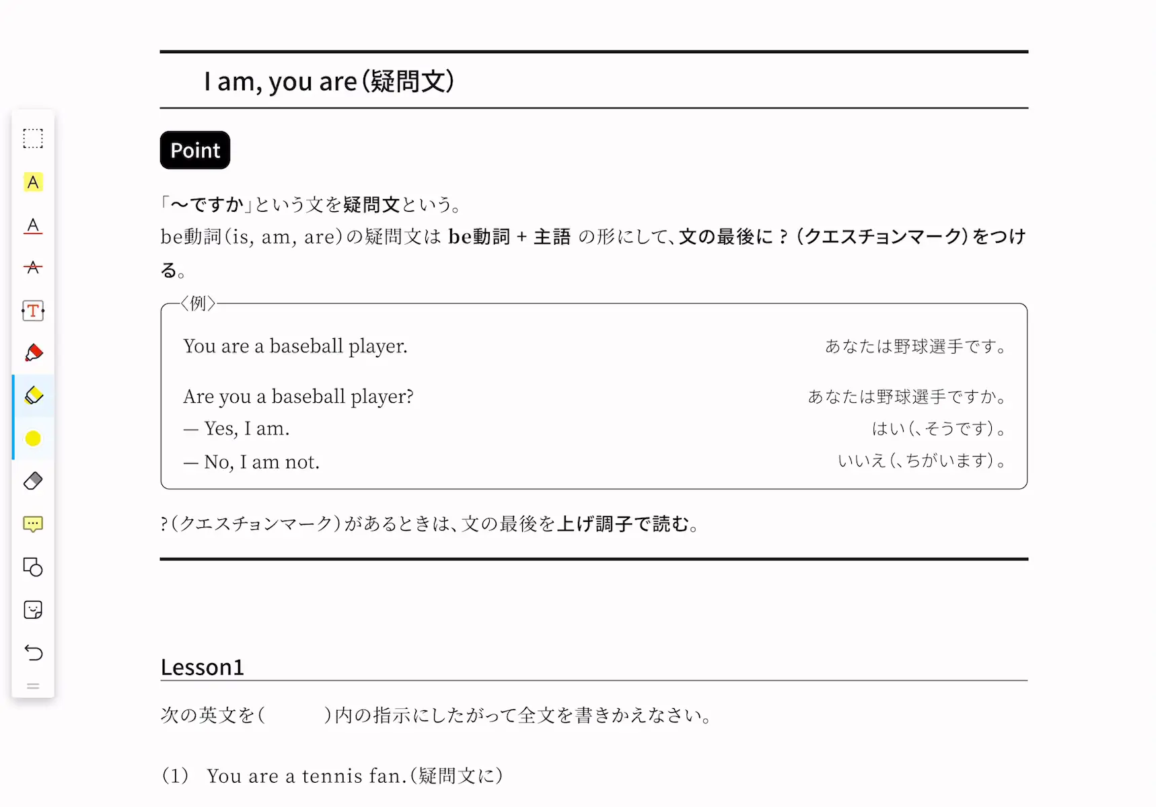Undo the last annotation
1156x807 pixels.
pyautogui.click(x=33, y=652)
